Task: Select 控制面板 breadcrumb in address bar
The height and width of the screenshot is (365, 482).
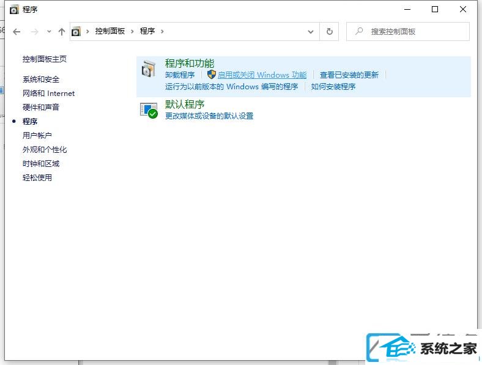Action: pos(109,31)
